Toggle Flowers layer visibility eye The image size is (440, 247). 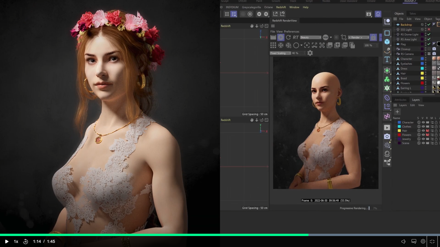423,135
